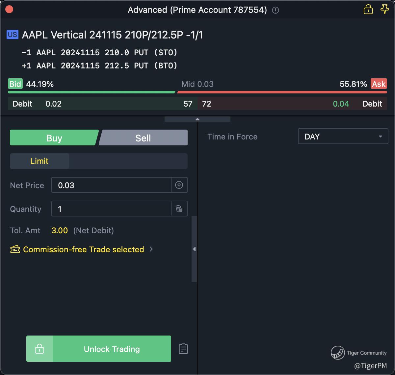Pin the window with the pushpin icon

(384, 10)
